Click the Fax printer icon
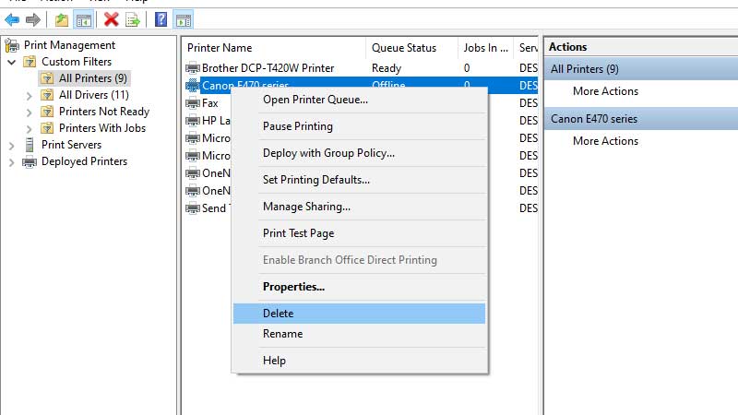 pos(193,103)
